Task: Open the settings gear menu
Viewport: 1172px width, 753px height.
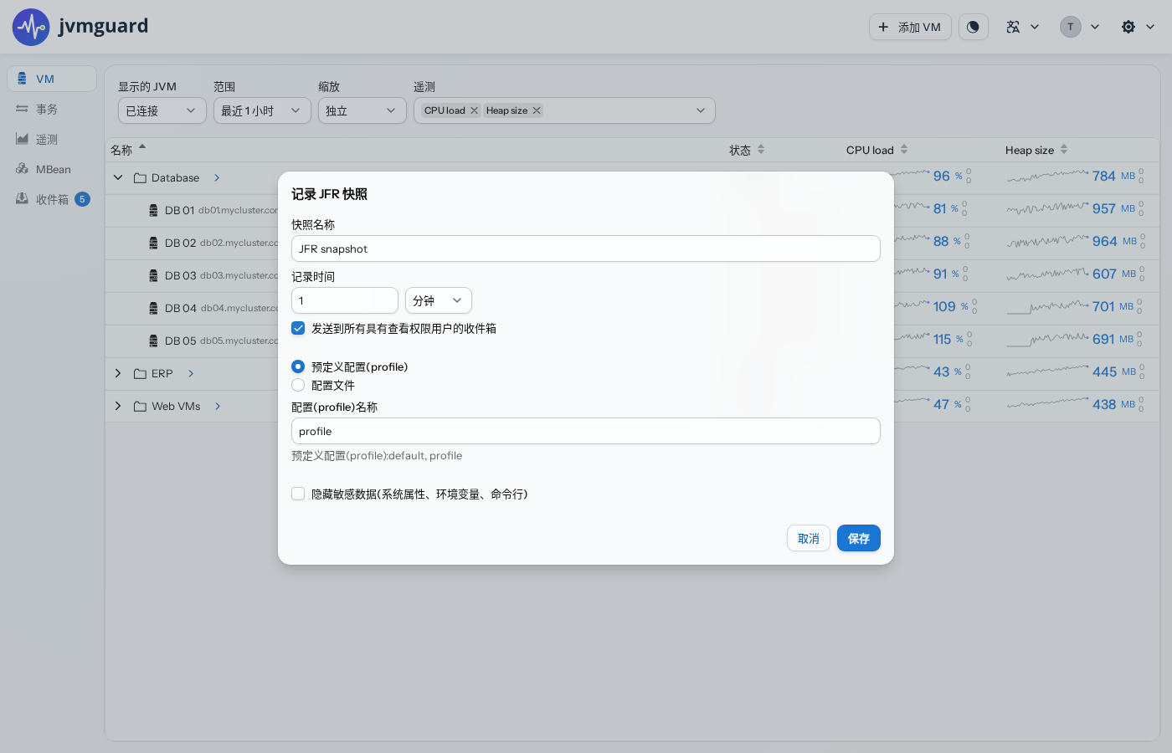Action: (x=1128, y=27)
